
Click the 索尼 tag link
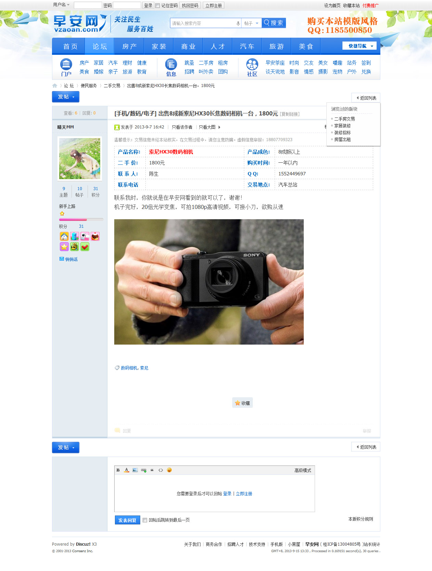(x=144, y=368)
